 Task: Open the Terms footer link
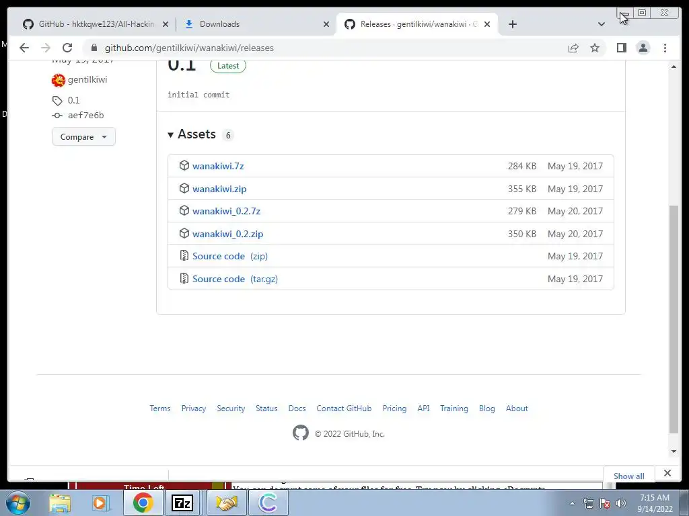(x=160, y=408)
